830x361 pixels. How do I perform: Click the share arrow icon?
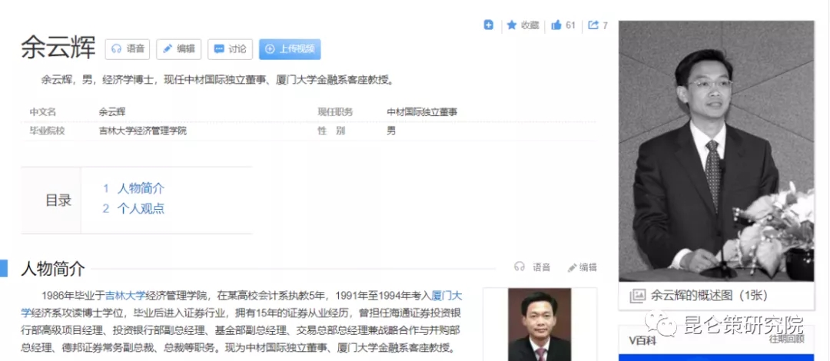[593, 25]
